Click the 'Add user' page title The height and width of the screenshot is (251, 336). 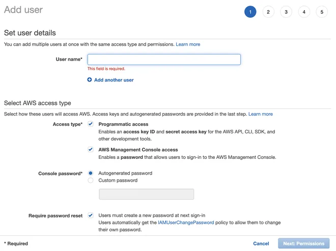point(23,10)
